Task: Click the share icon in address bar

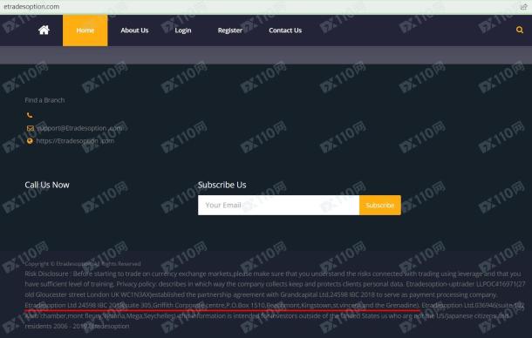Action: pos(523,6)
